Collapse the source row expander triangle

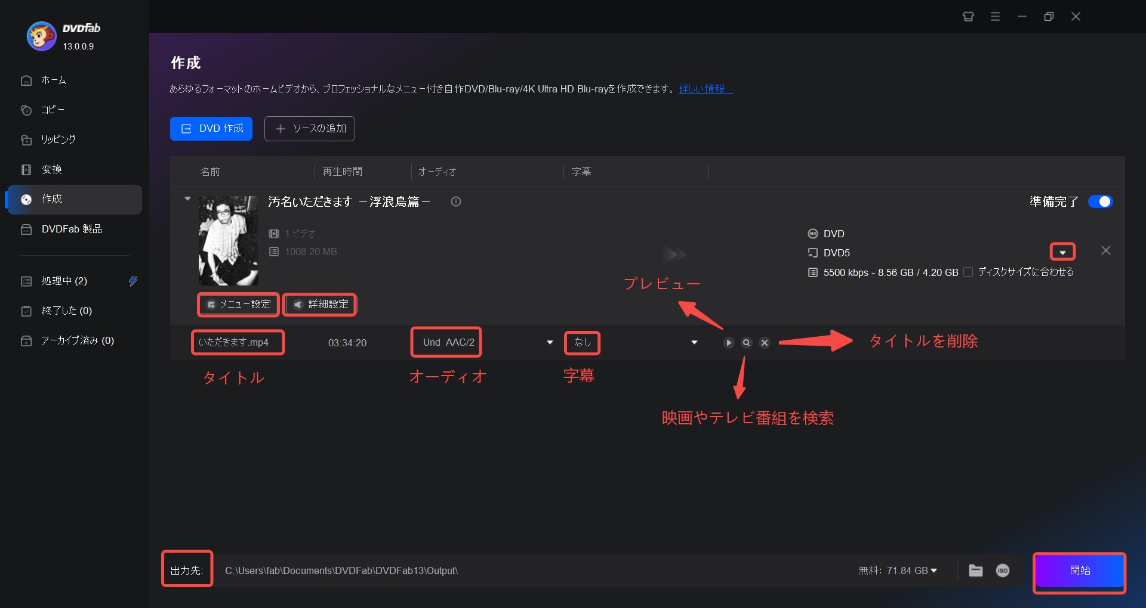coord(187,198)
